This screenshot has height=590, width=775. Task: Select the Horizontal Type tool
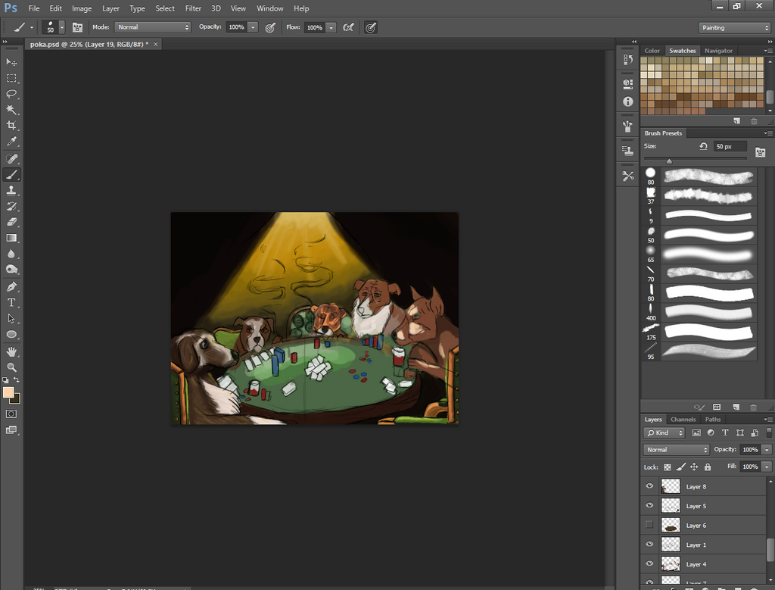click(x=11, y=303)
